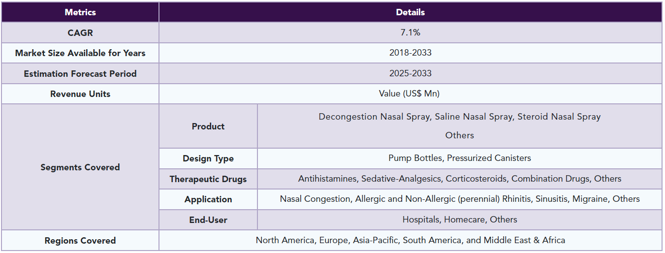Click Hospitals, Homecare, Others cell
This screenshot has width=665, height=253.
460,220
